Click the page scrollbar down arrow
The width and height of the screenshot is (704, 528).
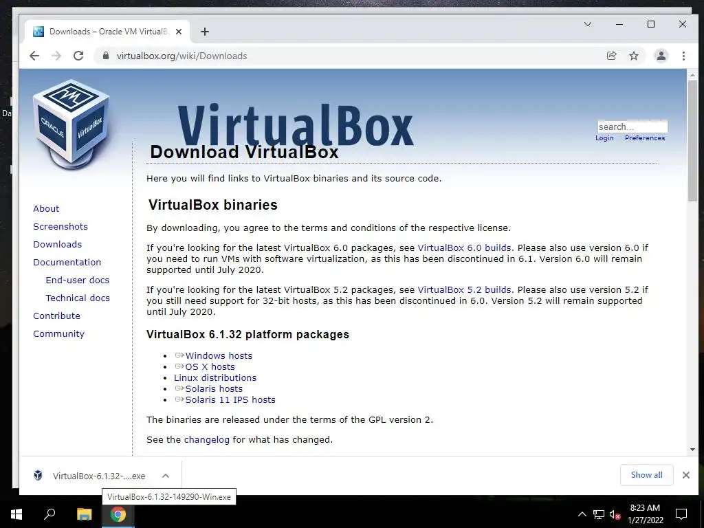692,450
